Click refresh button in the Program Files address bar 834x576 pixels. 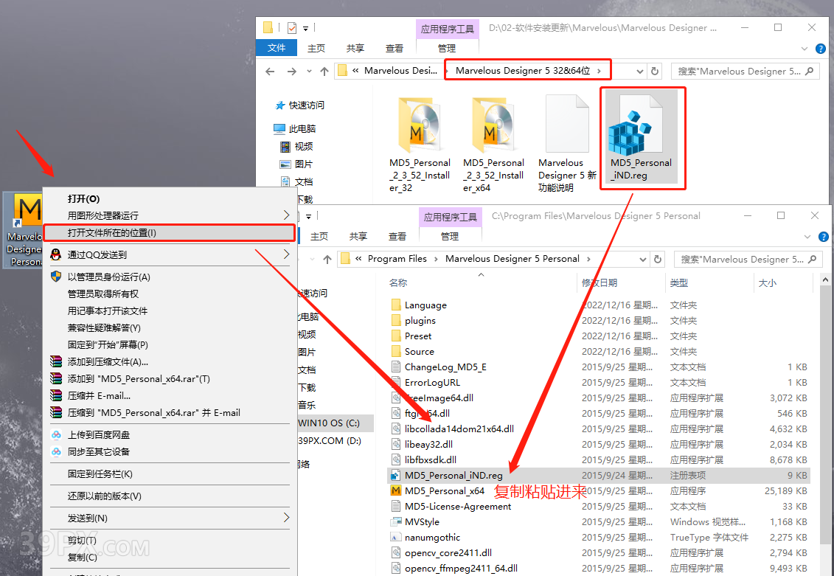coord(658,259)
